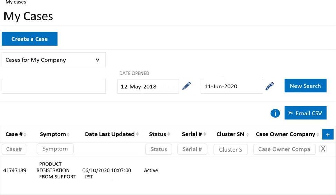
Task: Sort by Status column arrows
Action: point(169,135)
